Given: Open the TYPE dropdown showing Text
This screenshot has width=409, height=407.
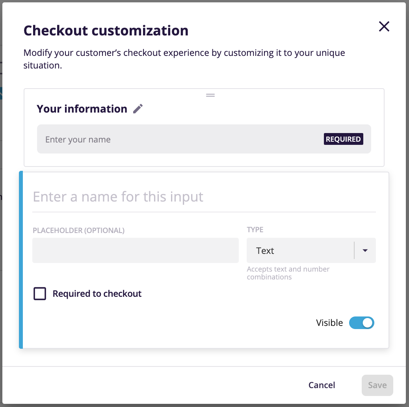Looking at the screenshot, I should point(311,250).
